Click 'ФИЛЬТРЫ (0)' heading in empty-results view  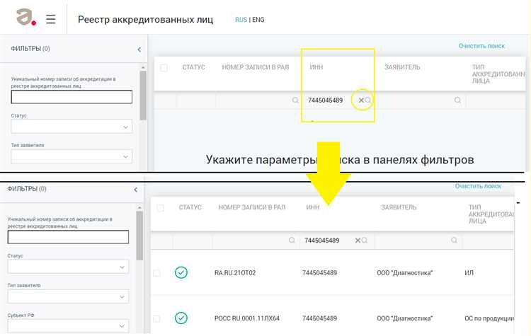point(30,49)
